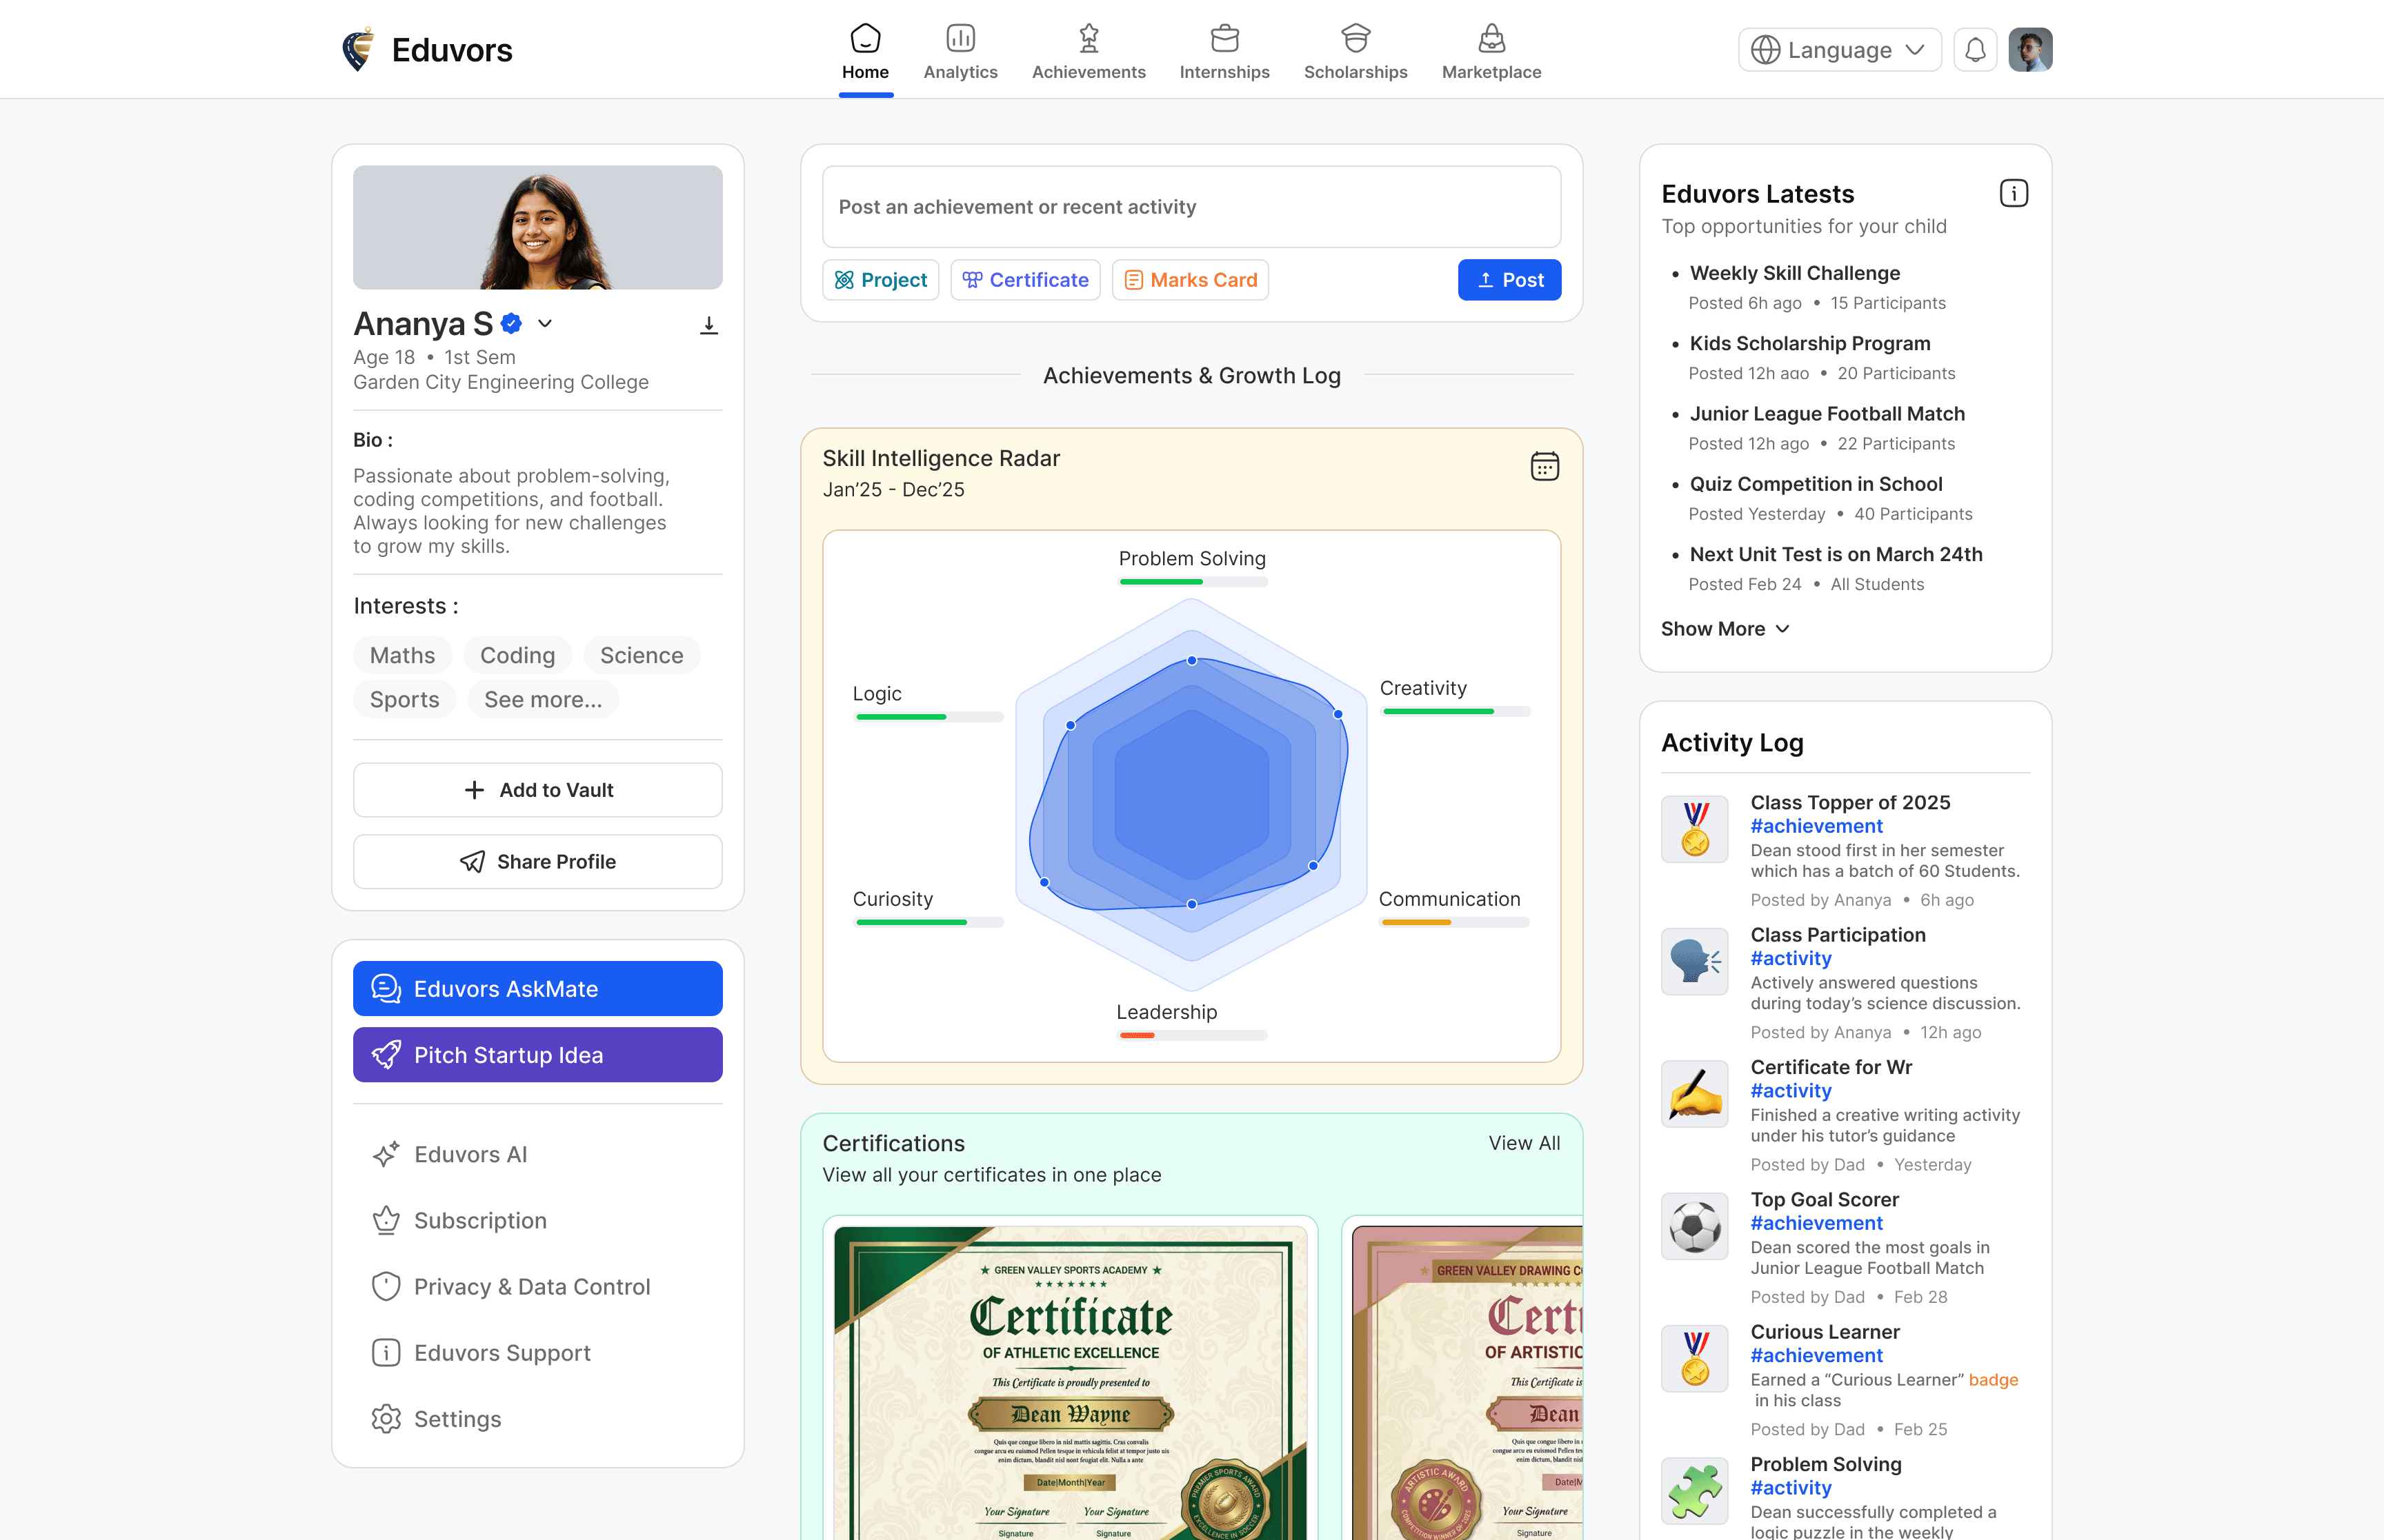The width and height of the screenshot is (2384, 1540).
Task: Click the Eduvors logo icon
Action: pos(358,50)
